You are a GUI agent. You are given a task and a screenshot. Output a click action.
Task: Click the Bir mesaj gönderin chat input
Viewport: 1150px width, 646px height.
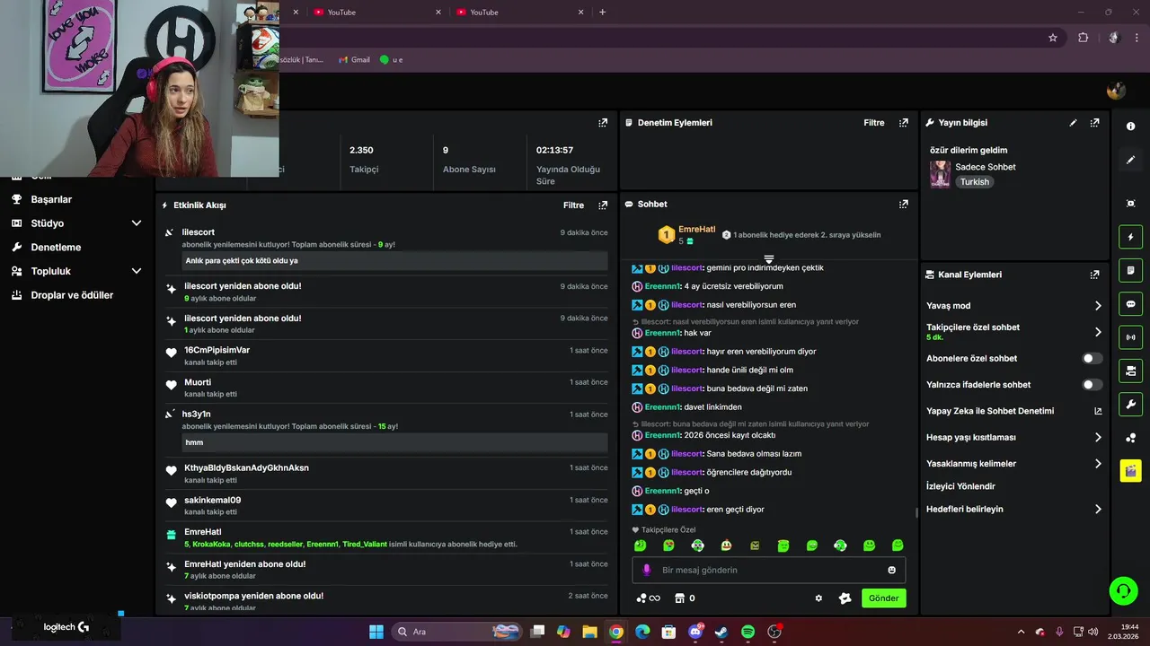pos(768,570)
